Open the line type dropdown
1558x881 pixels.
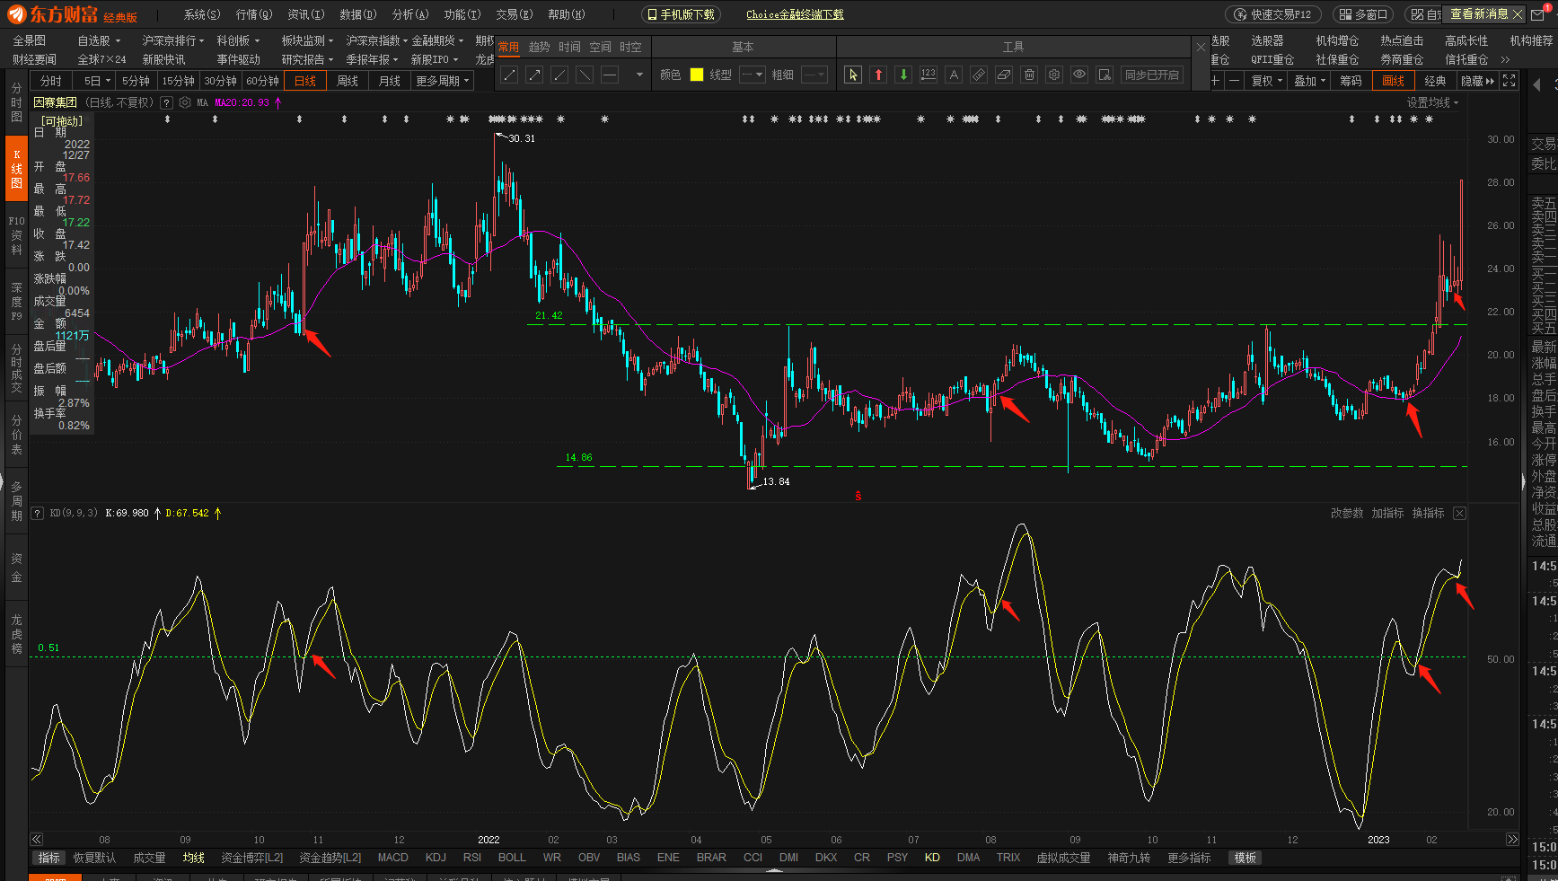click(752, 75)
